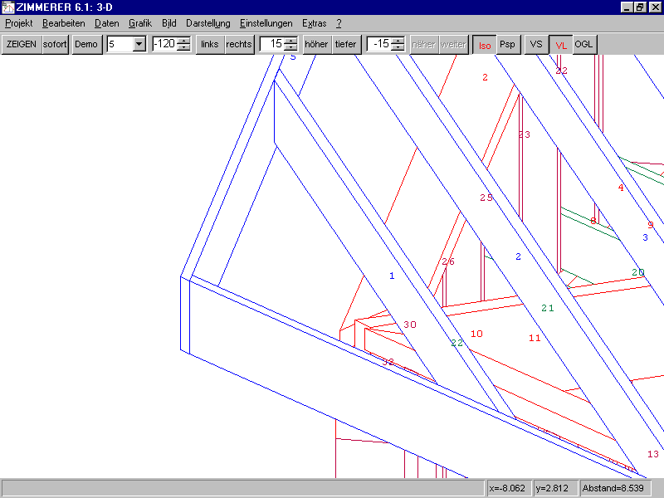
Task: Enable the VS display mode
Action: click(x=536, y=45)
